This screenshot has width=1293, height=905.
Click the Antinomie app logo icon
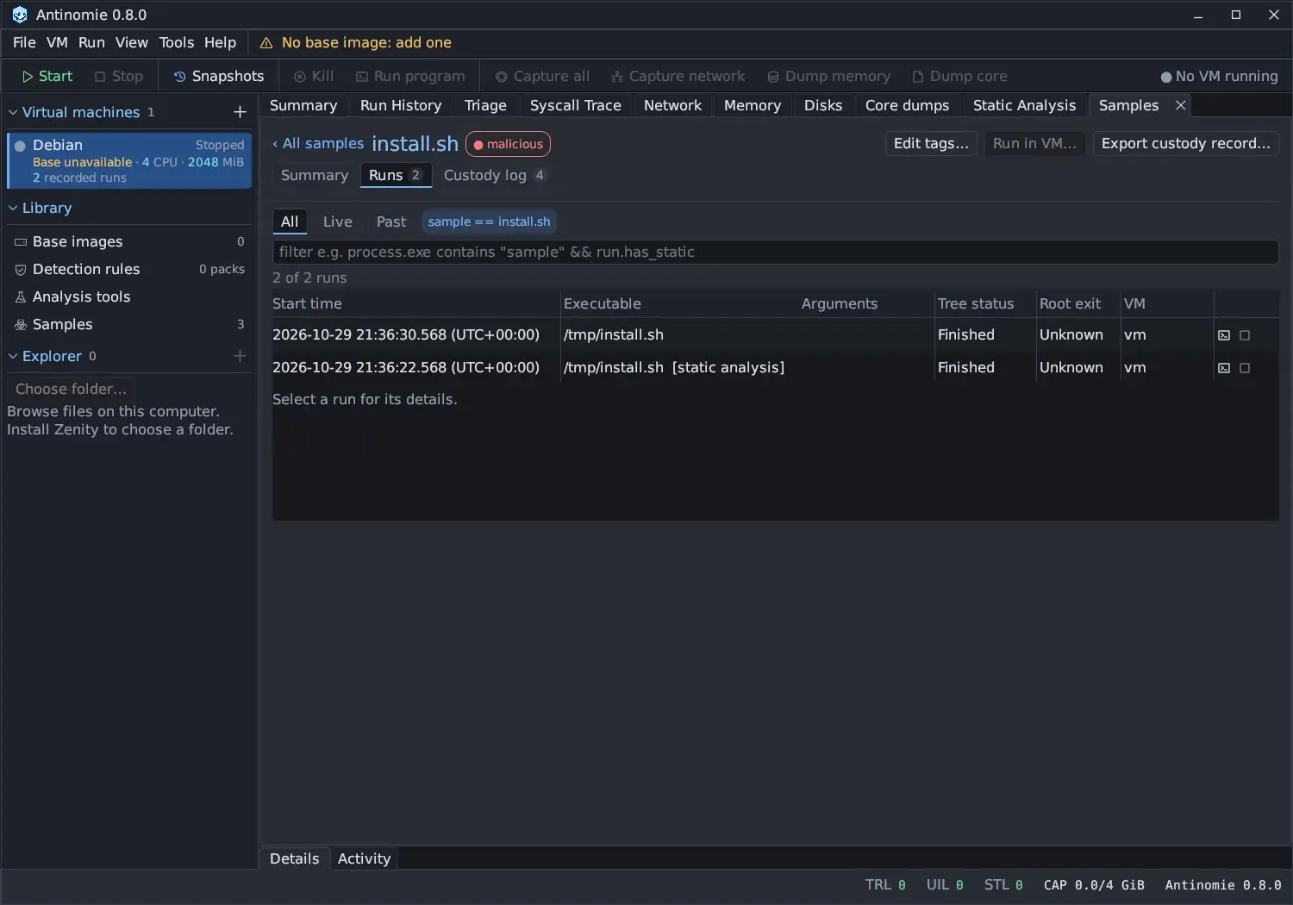point(19,15)
